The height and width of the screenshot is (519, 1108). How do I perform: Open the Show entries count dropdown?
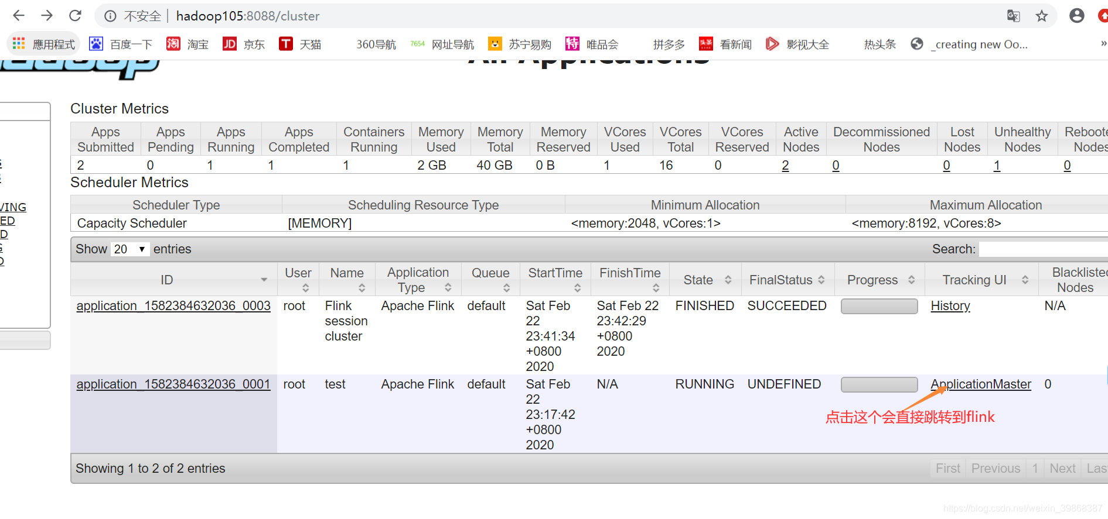[130, 249]
